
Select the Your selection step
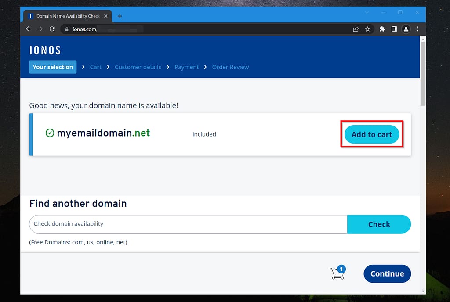(53, 67)
